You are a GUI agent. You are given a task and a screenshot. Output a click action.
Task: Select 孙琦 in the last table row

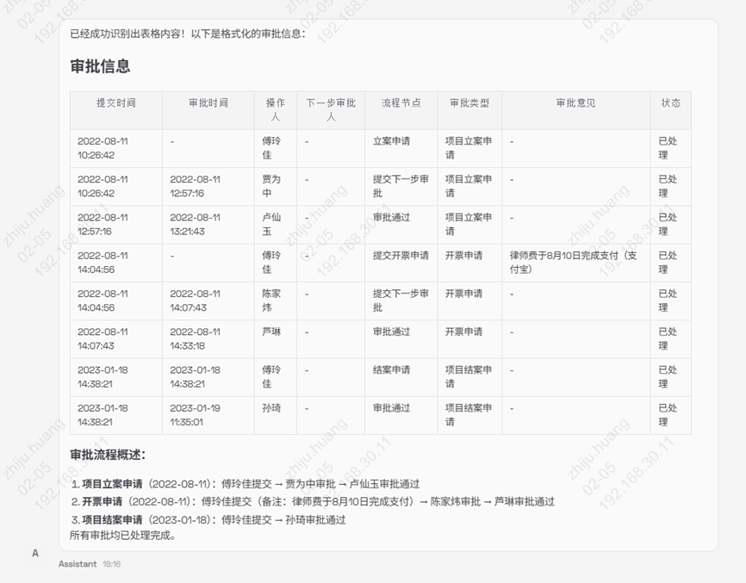click(272, 406)
